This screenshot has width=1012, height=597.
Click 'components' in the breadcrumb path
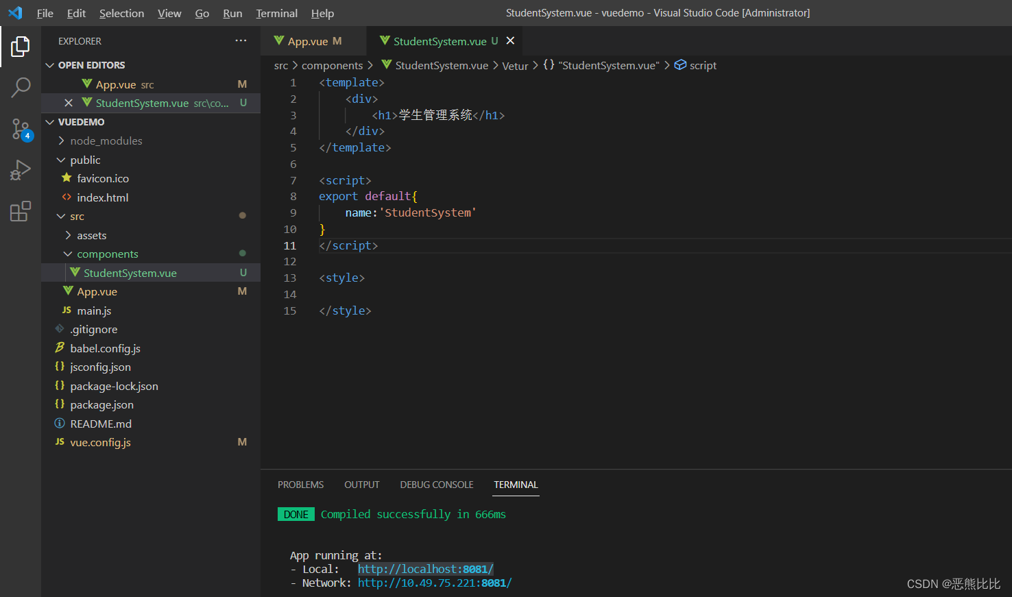point(333,65)
